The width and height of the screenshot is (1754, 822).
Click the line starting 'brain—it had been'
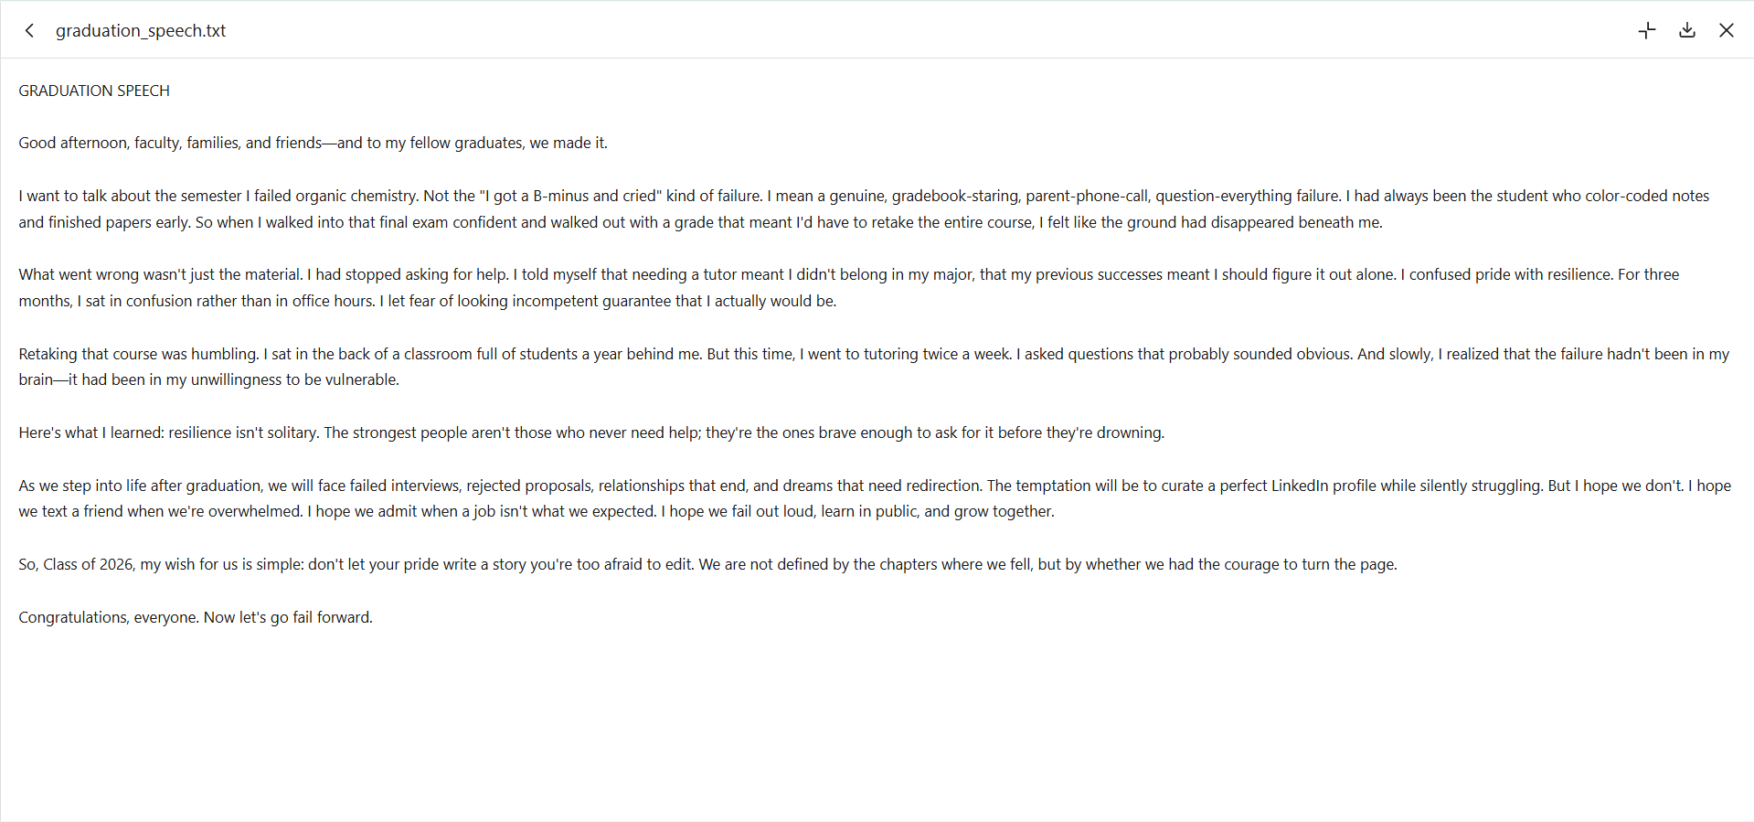point(208,379)
